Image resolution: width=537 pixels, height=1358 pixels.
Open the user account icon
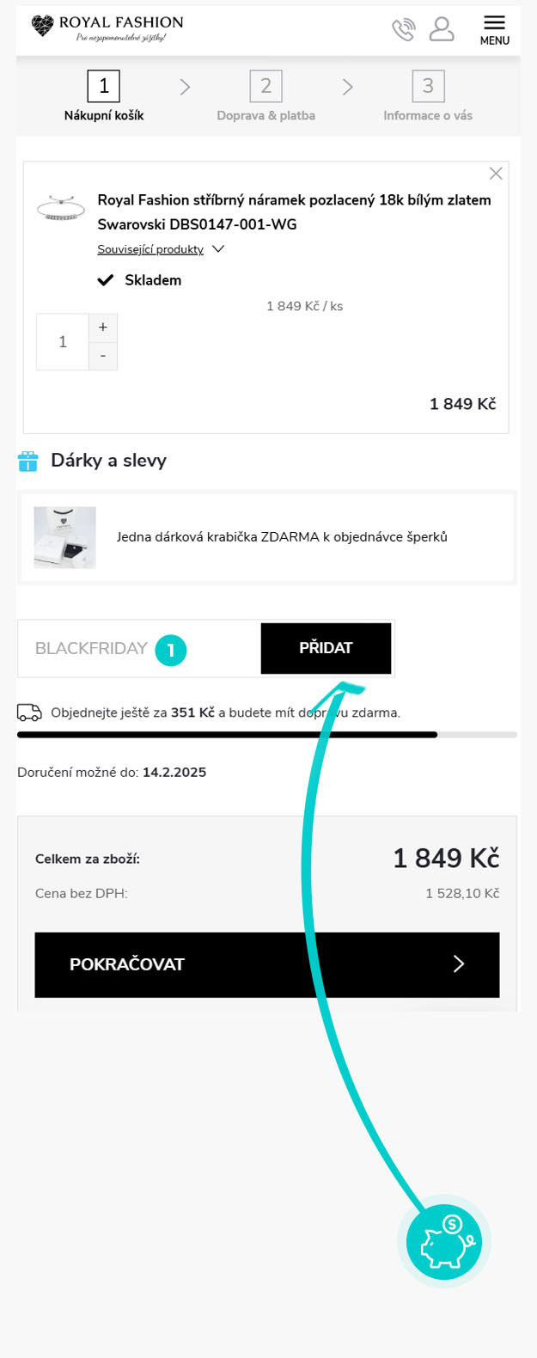(x=442, y=28)
